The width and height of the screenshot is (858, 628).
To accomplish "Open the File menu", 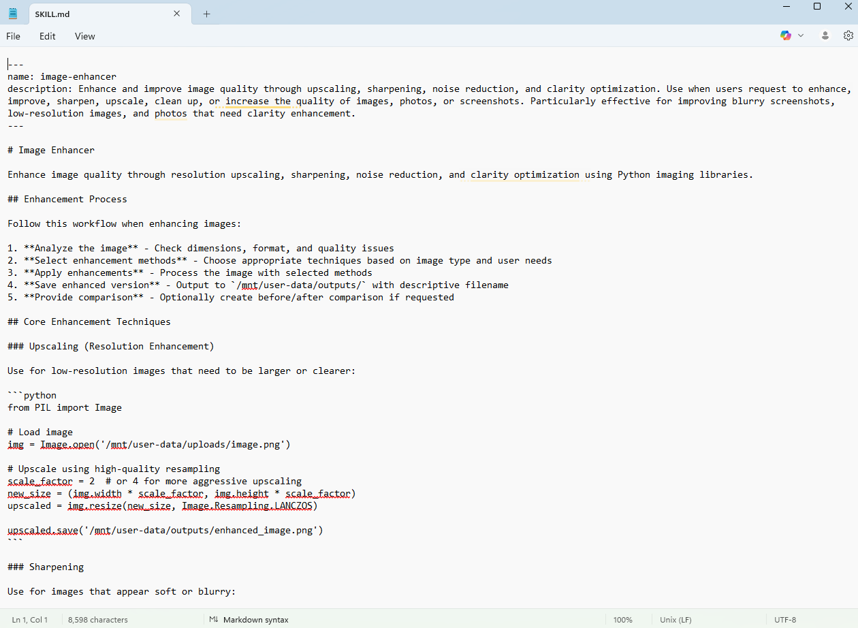I will 13,36.
